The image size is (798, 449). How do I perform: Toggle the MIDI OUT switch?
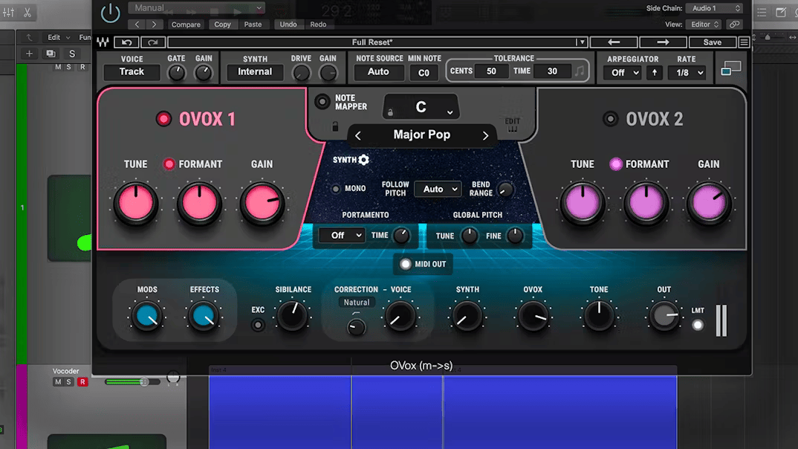tap(405, 264)
